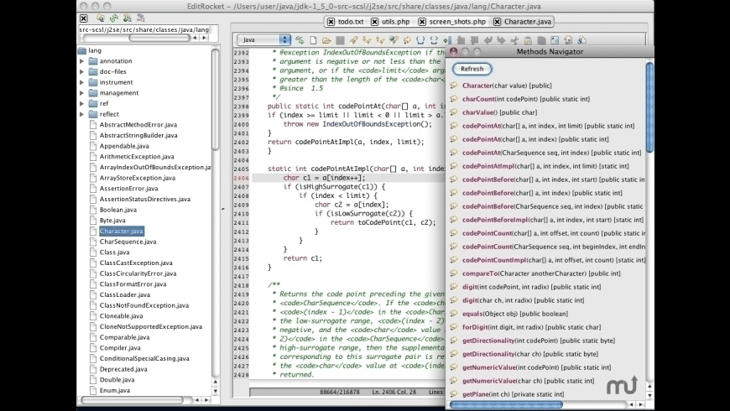Screen dimensions: 730x411
Task: Click the path field scroll-left arrow
Action: [195, 38]
